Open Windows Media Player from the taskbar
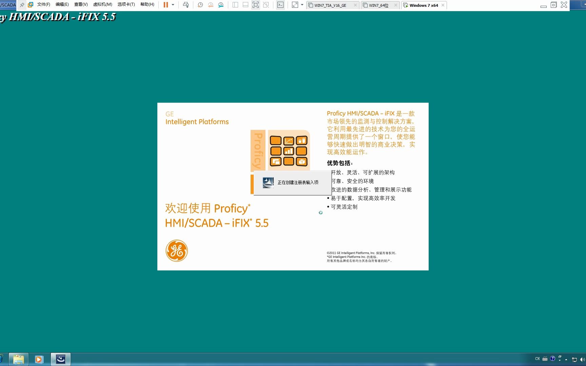Image resolution: width=586 pixels, height=366 pixels. point(39,359)
